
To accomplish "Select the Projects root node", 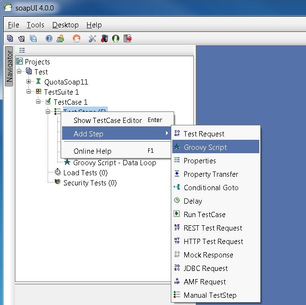I will click(x=37, y=62).
